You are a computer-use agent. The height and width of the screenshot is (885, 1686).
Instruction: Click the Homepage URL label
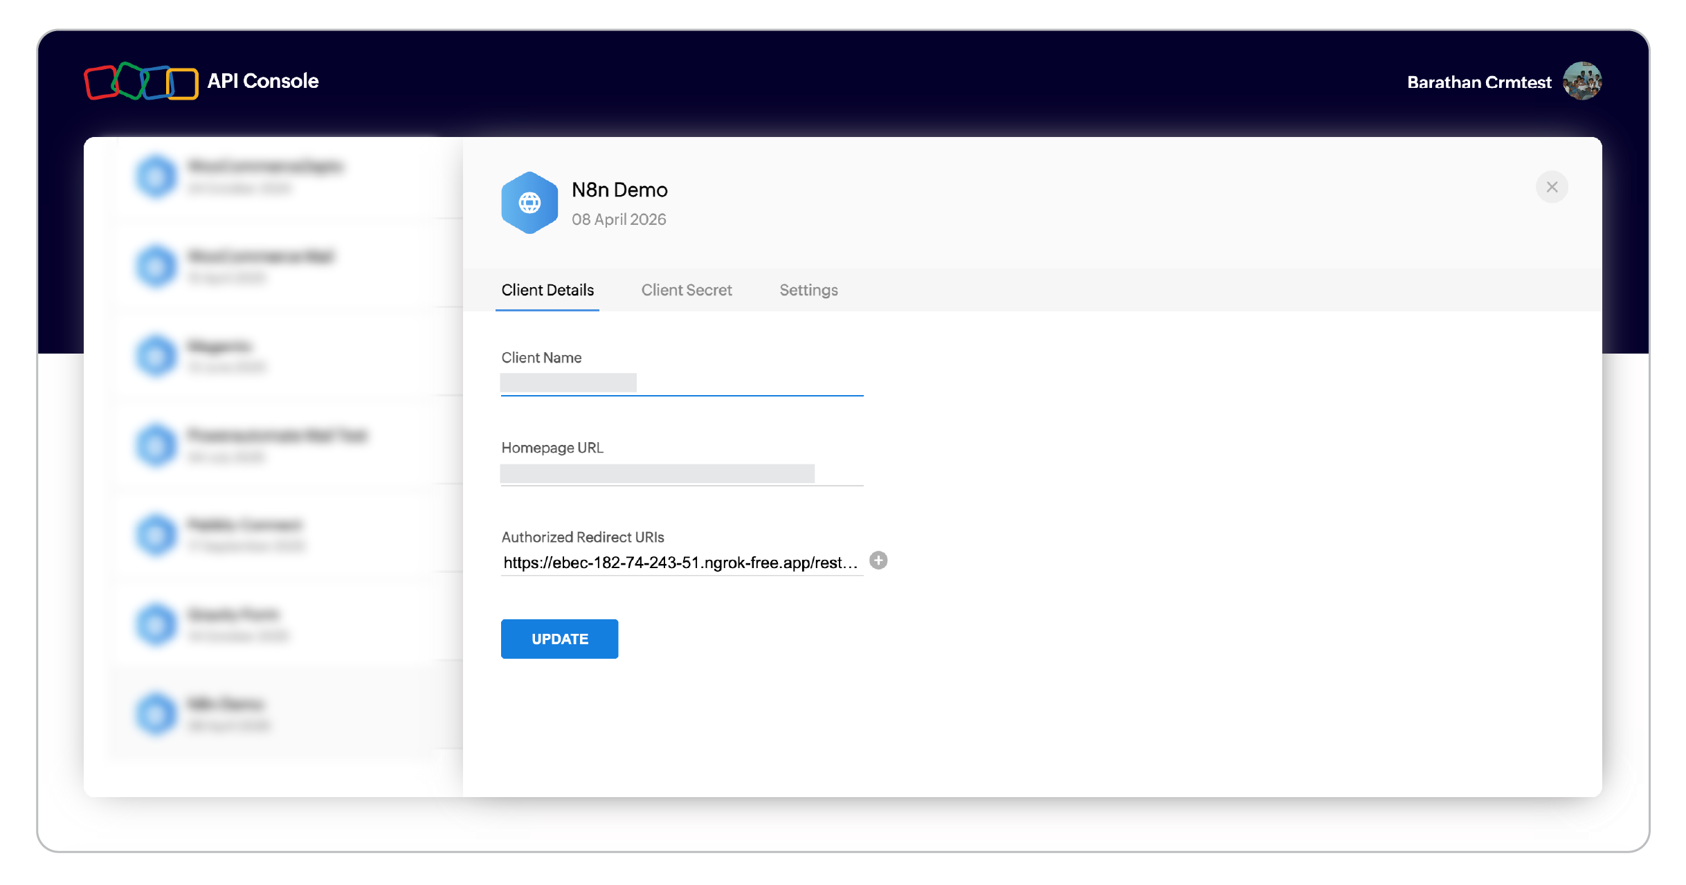(552, 448)
